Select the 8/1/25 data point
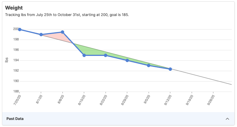This screenshot has height=127, width=237. pos(41,35)
